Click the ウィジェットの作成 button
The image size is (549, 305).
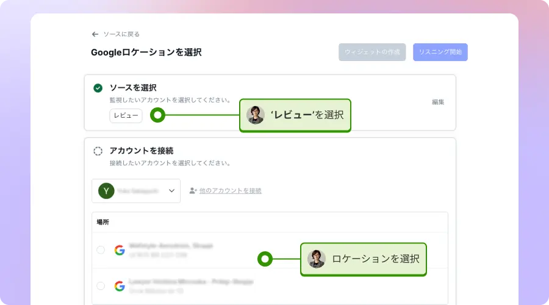click(x=372, y=52)
